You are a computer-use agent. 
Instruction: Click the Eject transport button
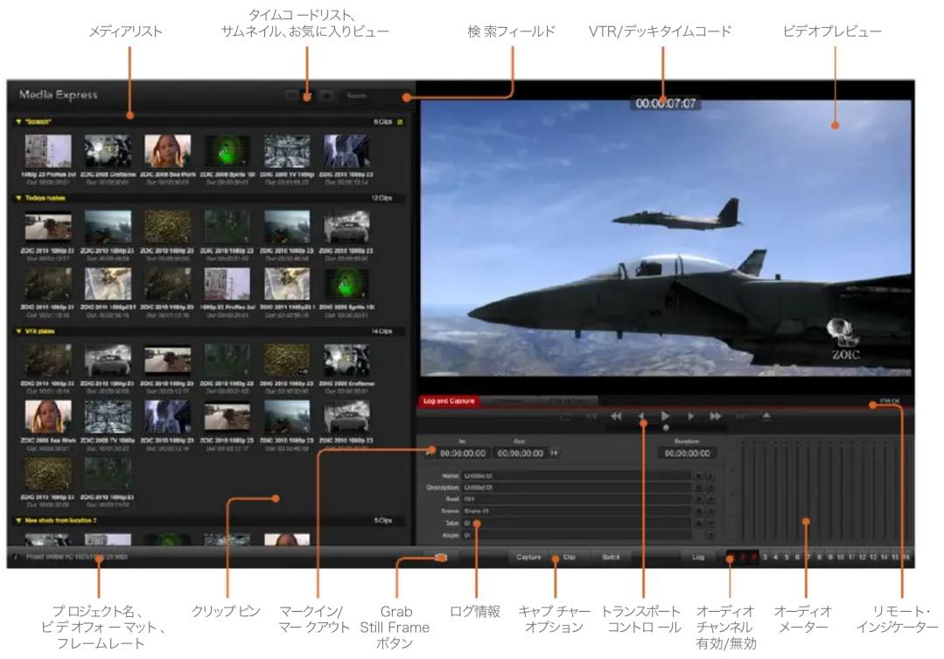pos(766,416)
